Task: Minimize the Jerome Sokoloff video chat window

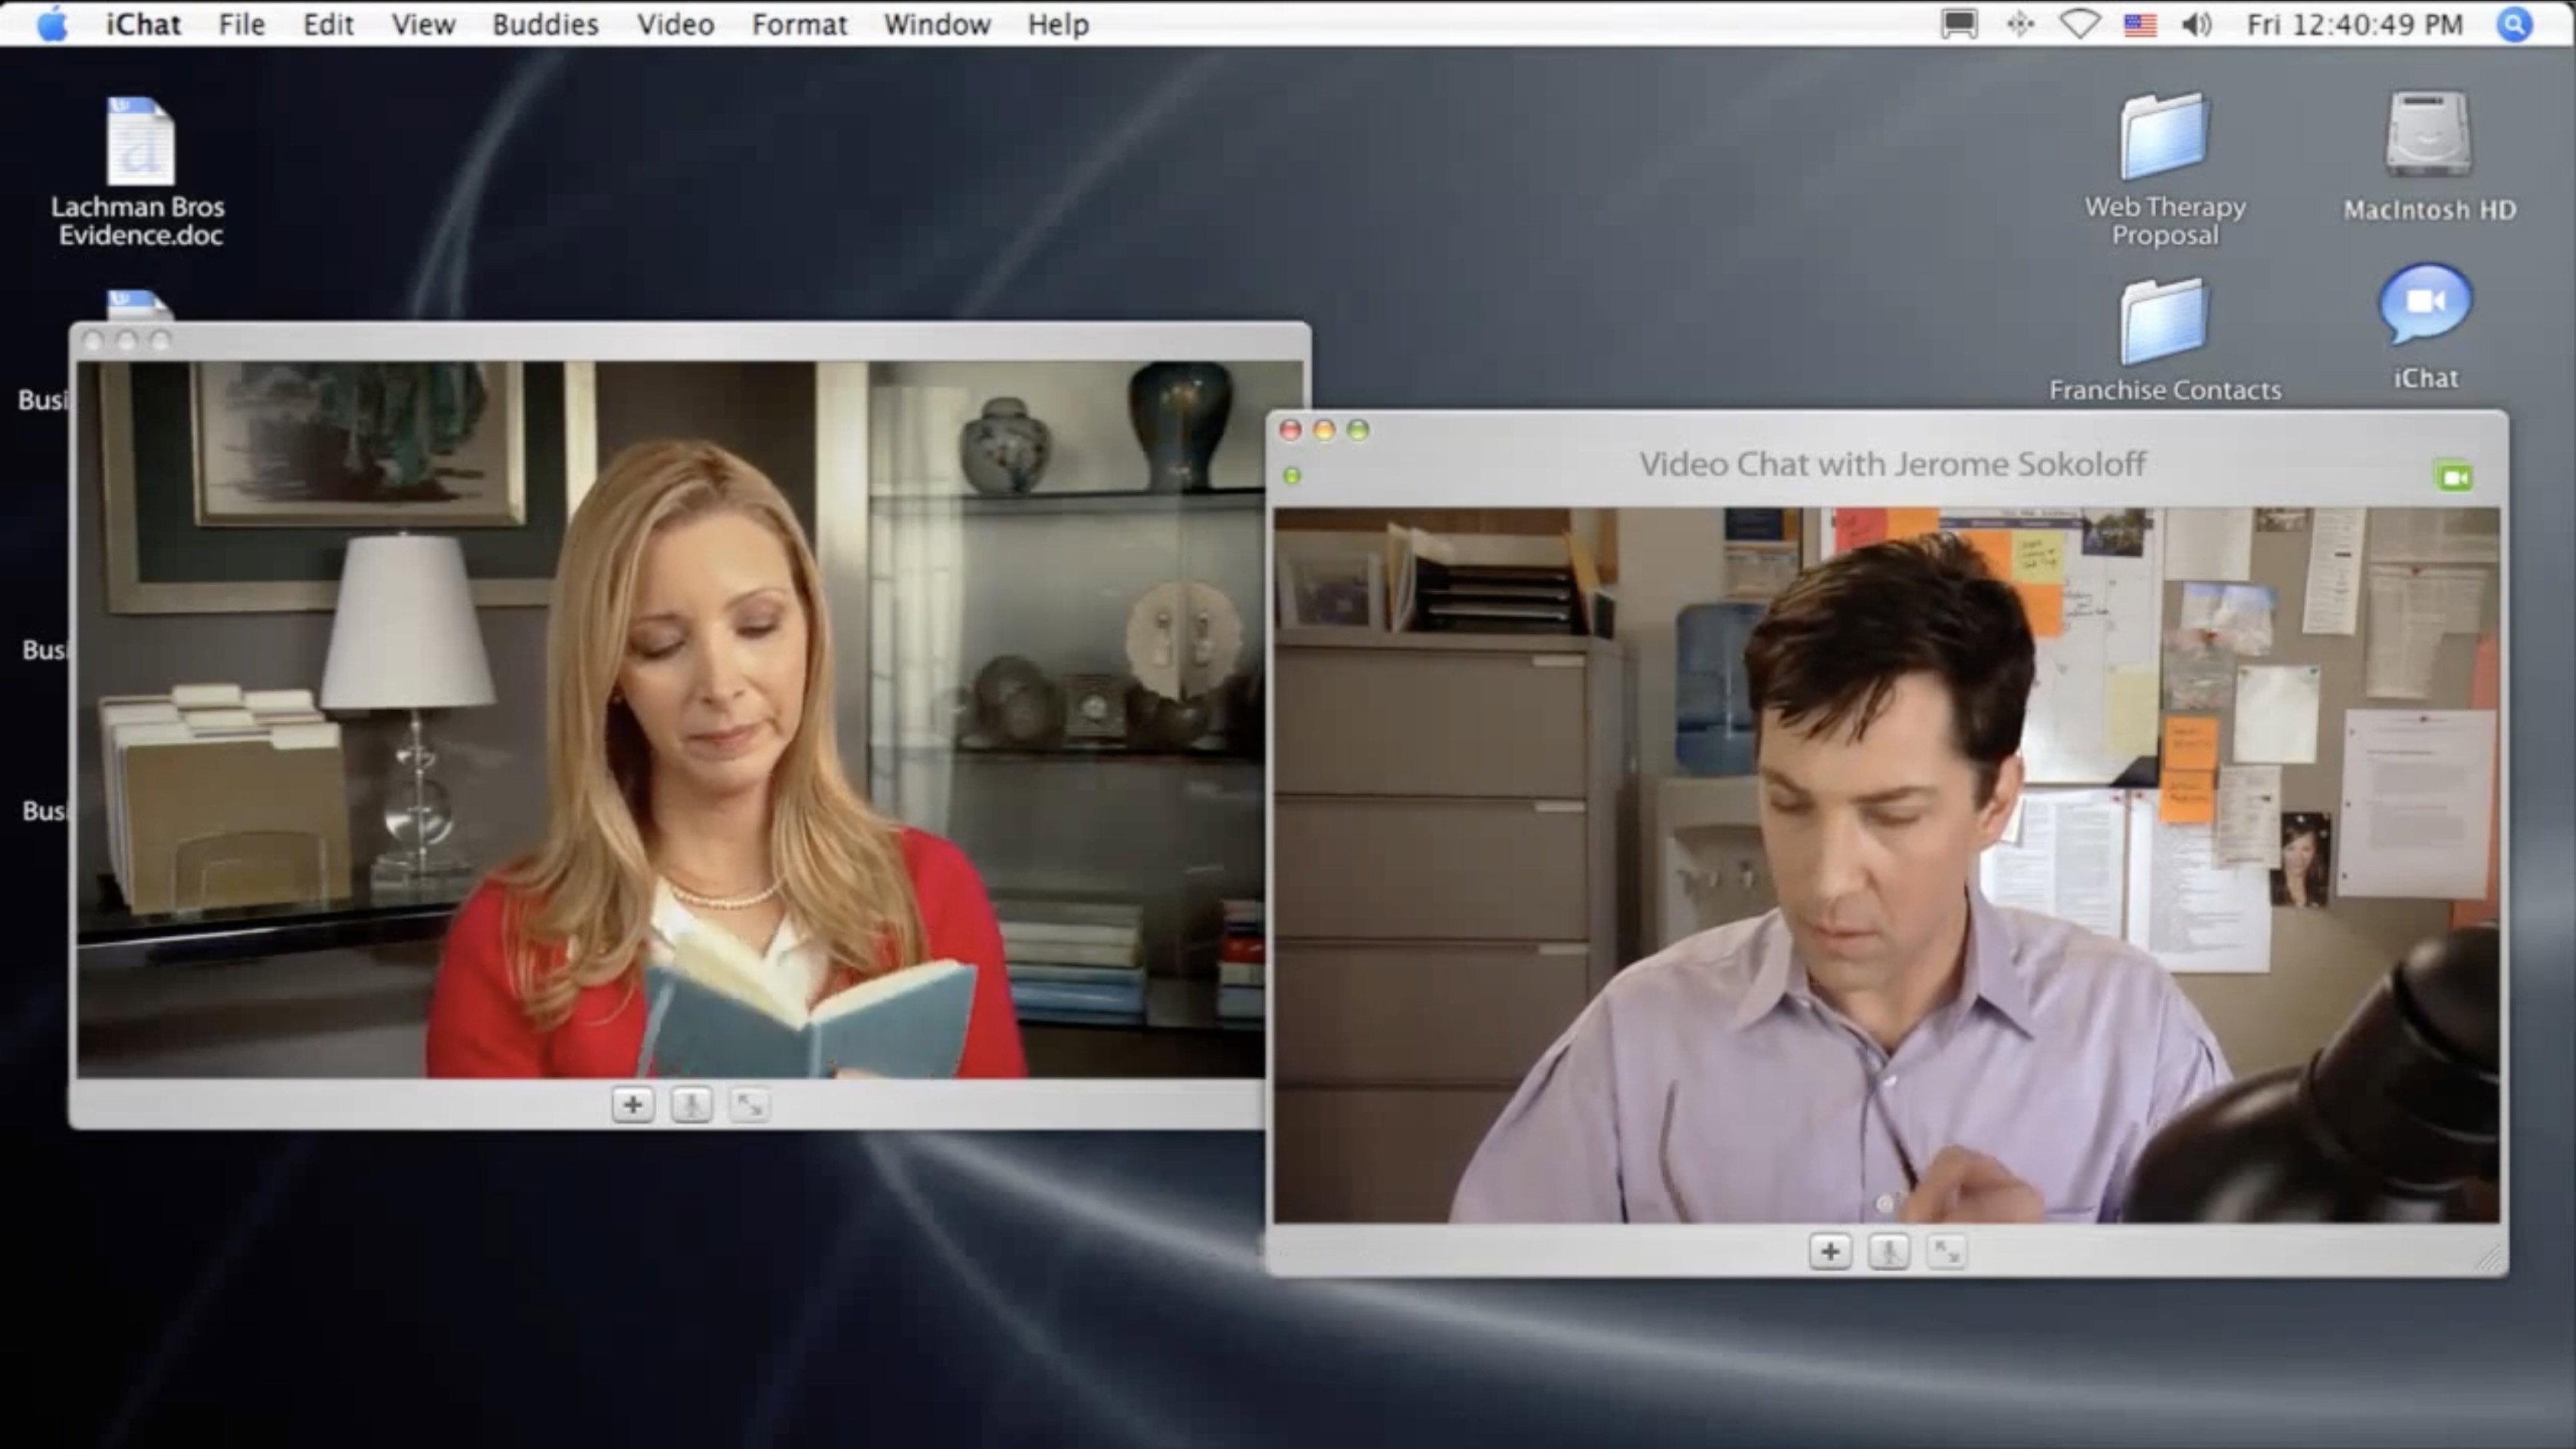Action: click(x=1324, y=430)
